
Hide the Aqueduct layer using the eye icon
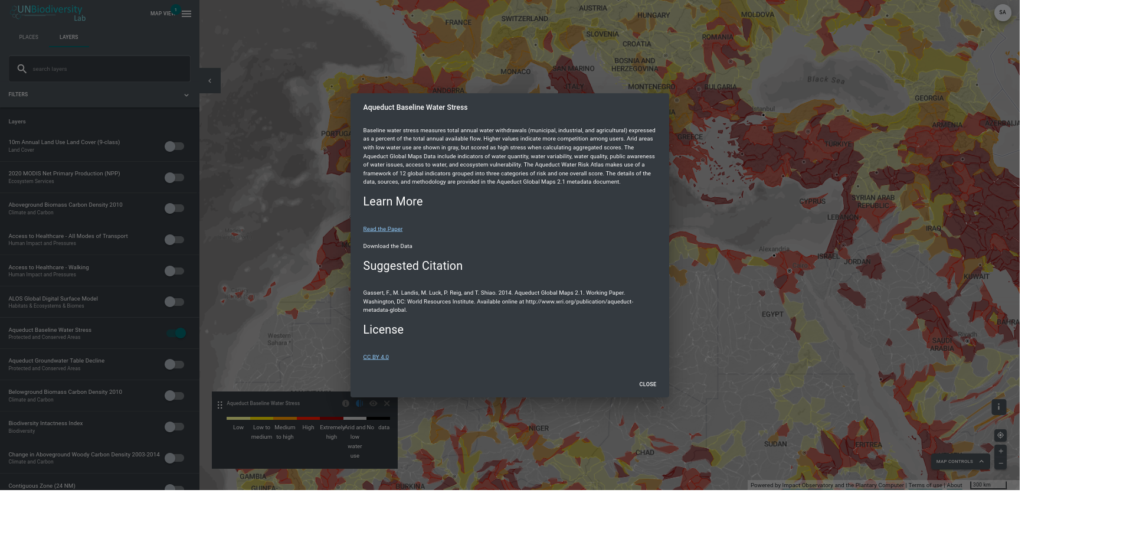(373, 403)
